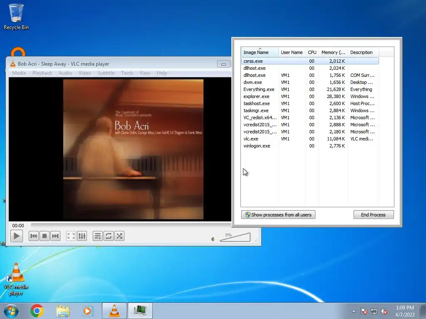This screenshot has width=426, height=319.
Task: Select the taskhost.exe process
Action: click(310, 103)
